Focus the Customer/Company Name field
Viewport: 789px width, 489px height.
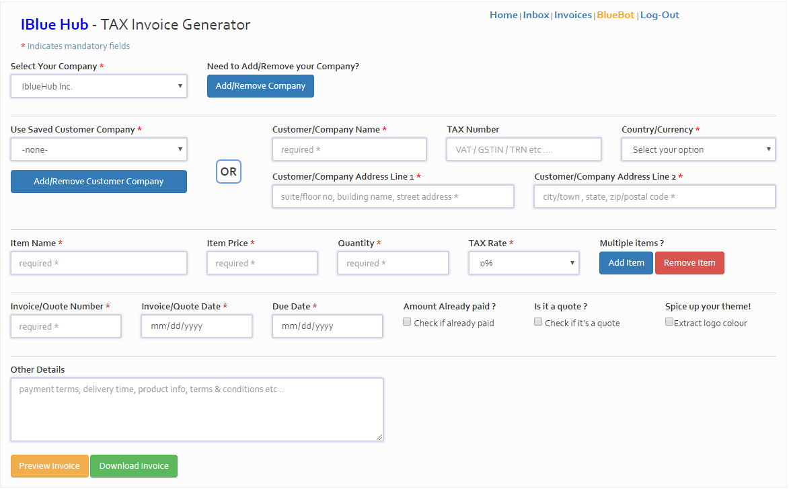coord(349,149)
